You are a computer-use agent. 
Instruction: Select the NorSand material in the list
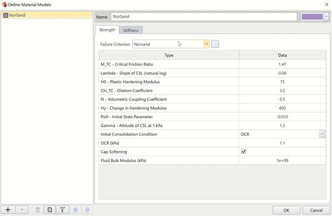click(47, 15)
